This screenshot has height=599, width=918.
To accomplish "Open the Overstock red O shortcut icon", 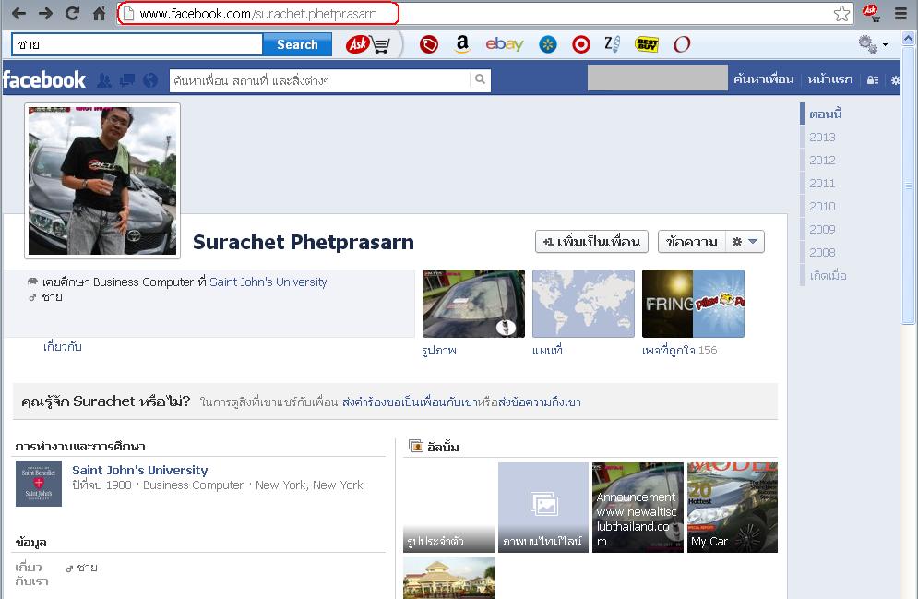I will click(682, 44).
